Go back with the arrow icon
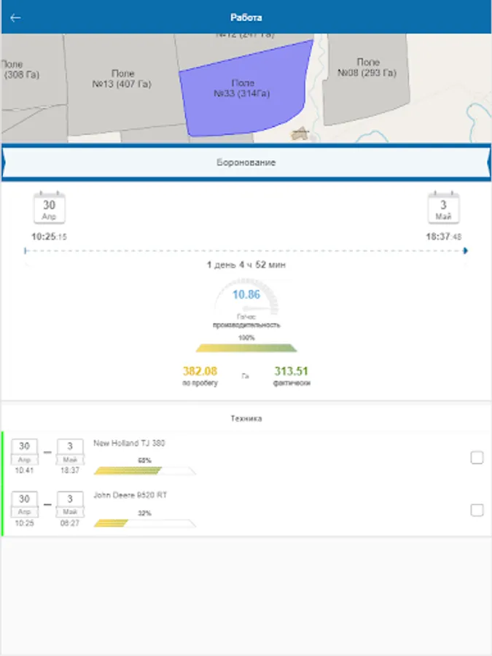Screen dimensions: 492x656 (15, 17)
